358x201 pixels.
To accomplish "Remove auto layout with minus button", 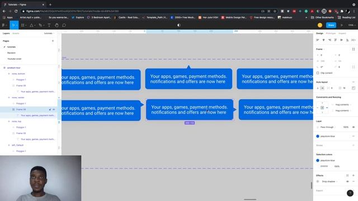I will (354, 82).
